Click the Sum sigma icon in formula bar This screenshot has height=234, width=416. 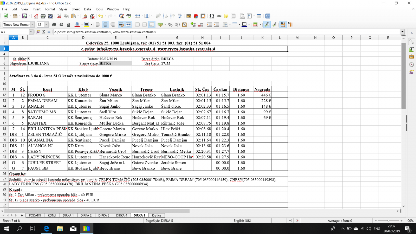(x=43, y=32)
